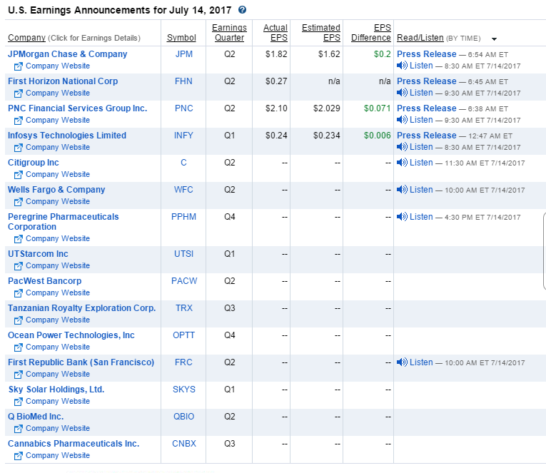Viewport: 546px width, 473px height.
Task: Open PNC Press Release at 6:38 AM
Action: click(426, 108)
